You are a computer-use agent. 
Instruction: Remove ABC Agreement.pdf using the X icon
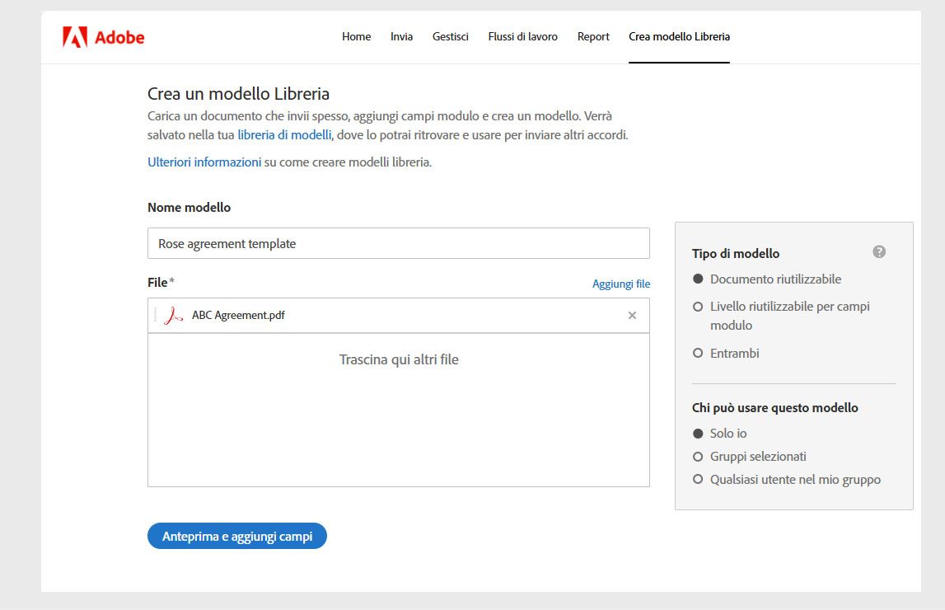coord(632,316)
